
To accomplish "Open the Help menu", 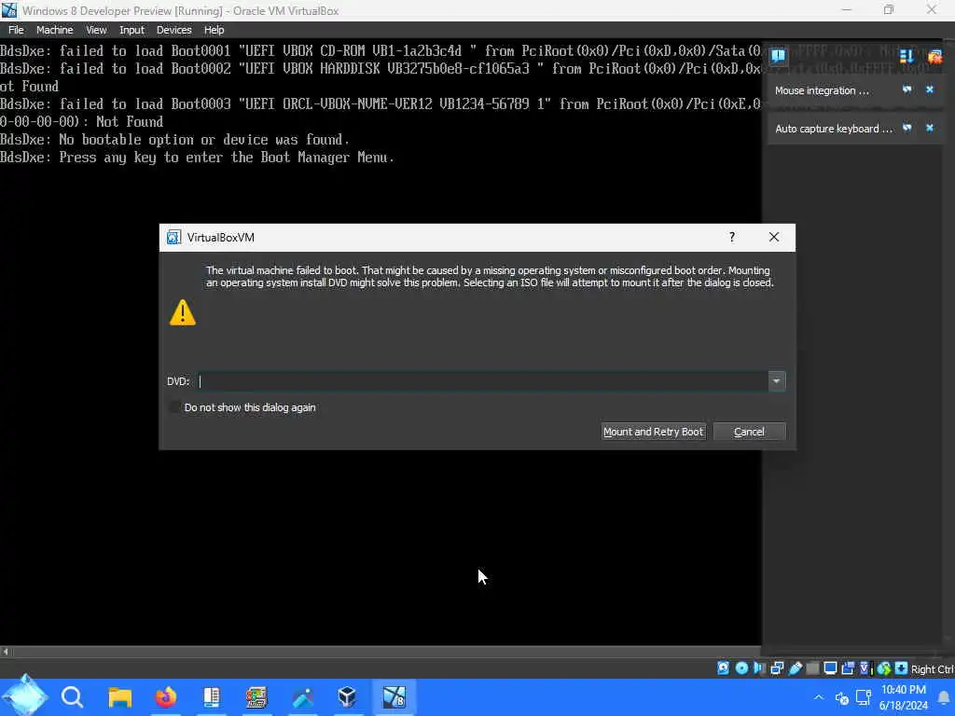I will pyautogui.click(x=214, y=30).
